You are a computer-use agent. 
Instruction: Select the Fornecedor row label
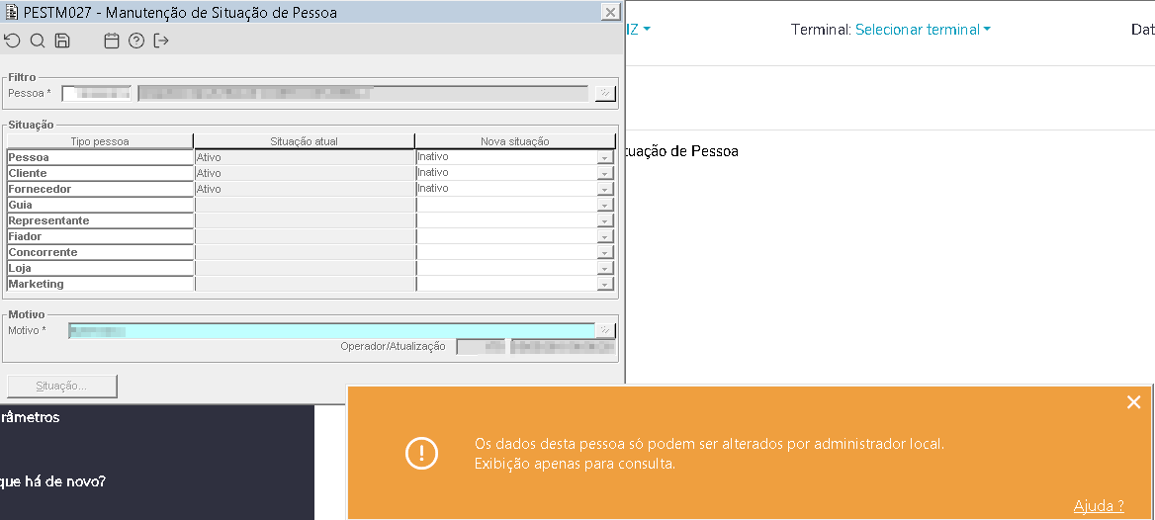100,189
